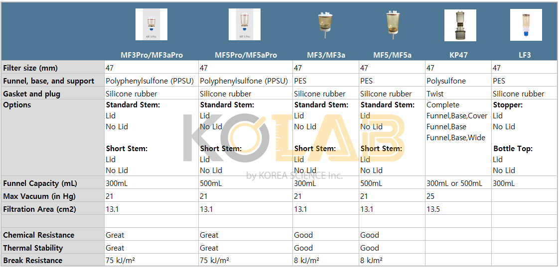Select the MF5/MF5a funnel image

point(392,24)
